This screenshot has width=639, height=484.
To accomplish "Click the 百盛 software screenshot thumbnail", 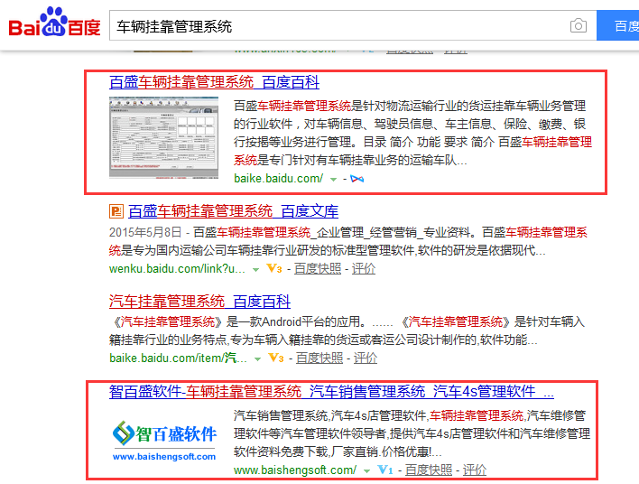I will tap(164, 137).
